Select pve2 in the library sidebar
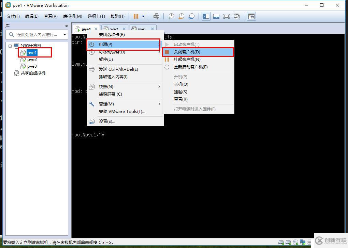The height and width of the screenshot is (248, 348). [x=32, y=59]
